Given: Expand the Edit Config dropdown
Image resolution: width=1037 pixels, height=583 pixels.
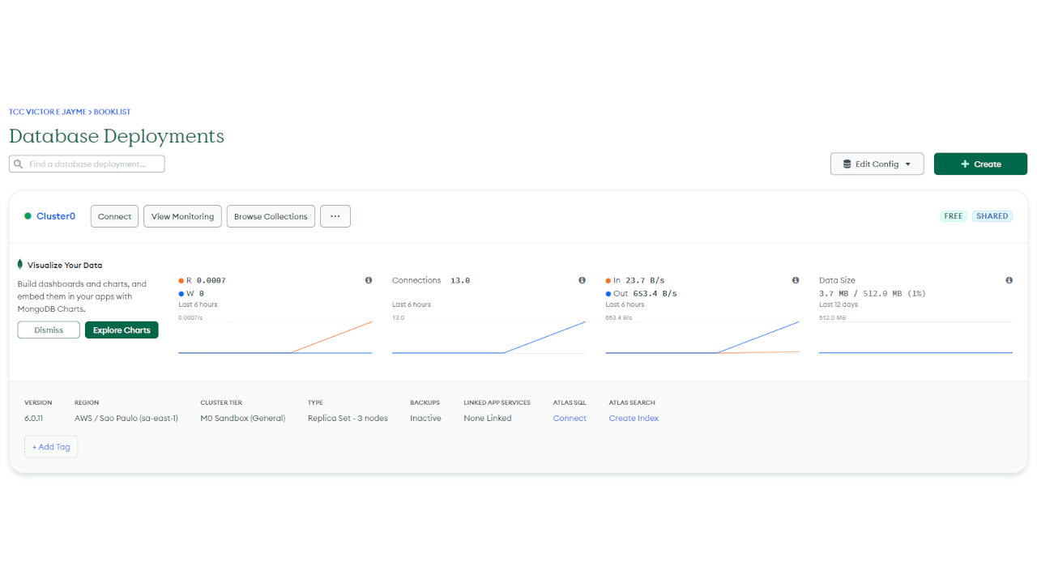Looking at the screenshot, I should (877, 164).
